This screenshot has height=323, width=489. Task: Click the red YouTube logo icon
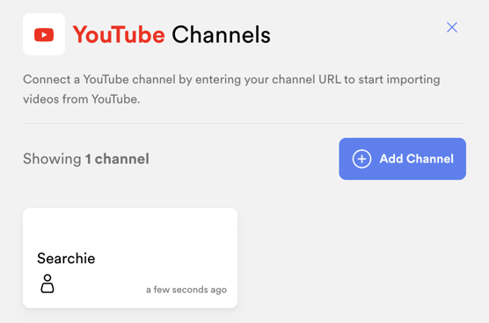point(44,34)
